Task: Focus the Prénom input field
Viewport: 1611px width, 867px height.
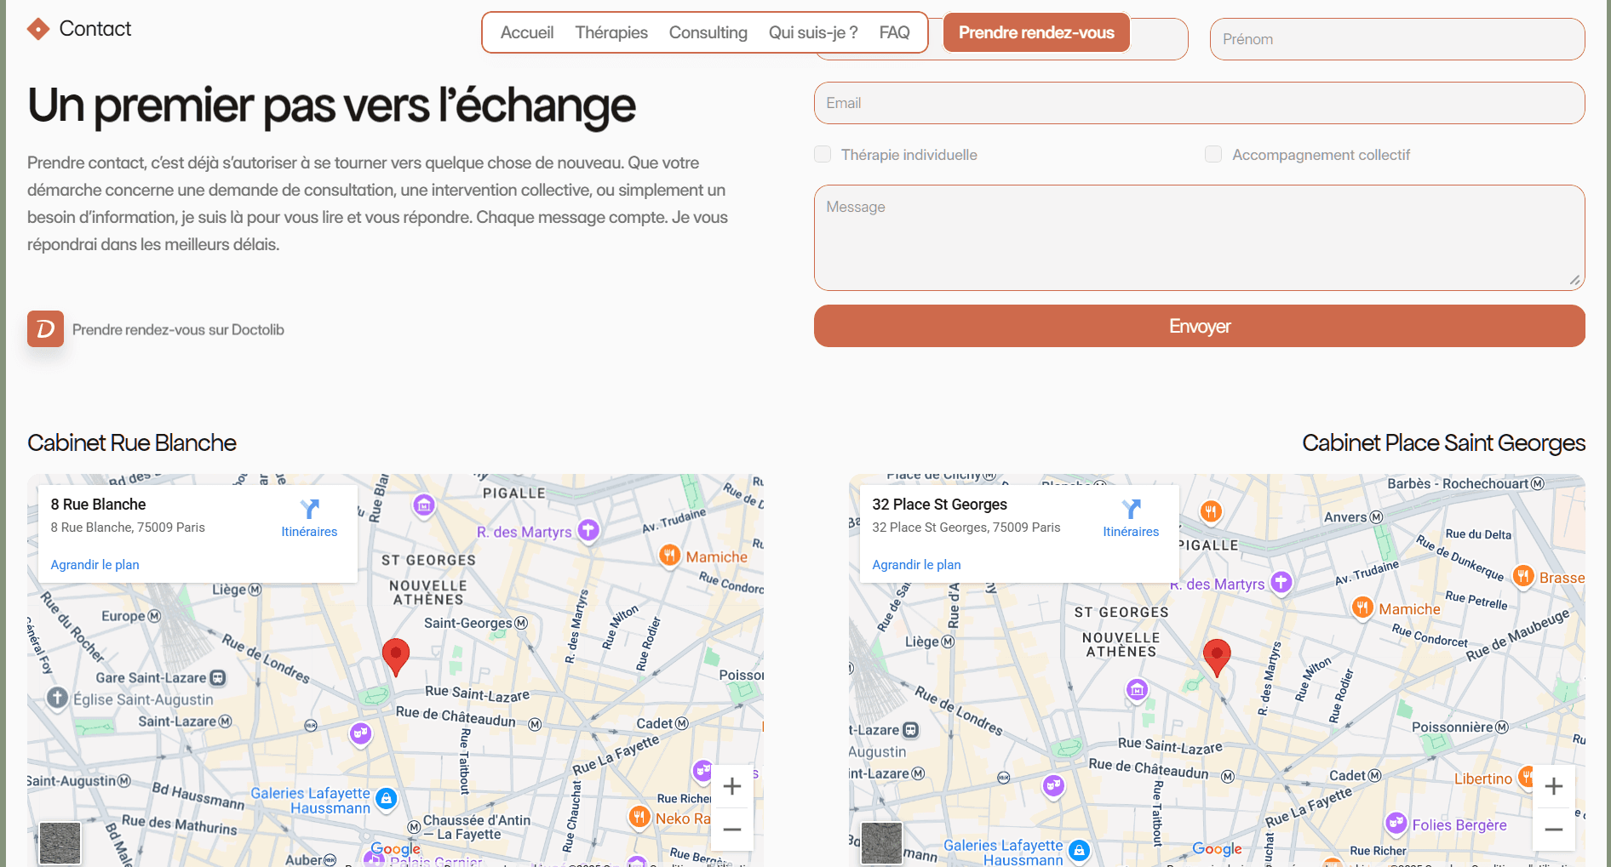Action: (x=1396, y=39)
